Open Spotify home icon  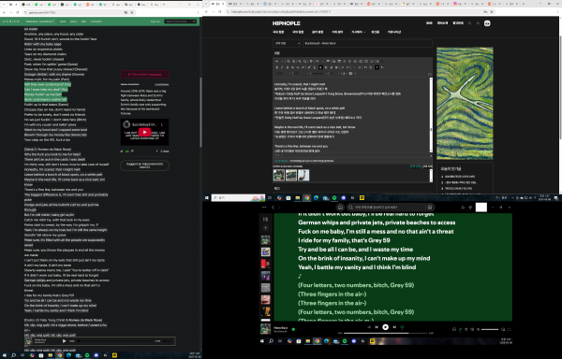[x=340, y=207]
